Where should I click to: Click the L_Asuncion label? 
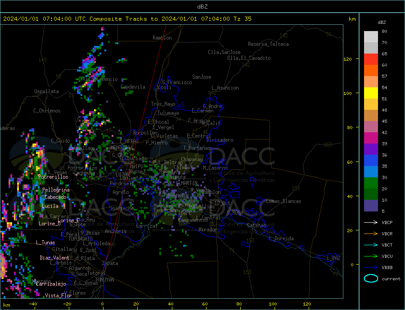(225, 88)
